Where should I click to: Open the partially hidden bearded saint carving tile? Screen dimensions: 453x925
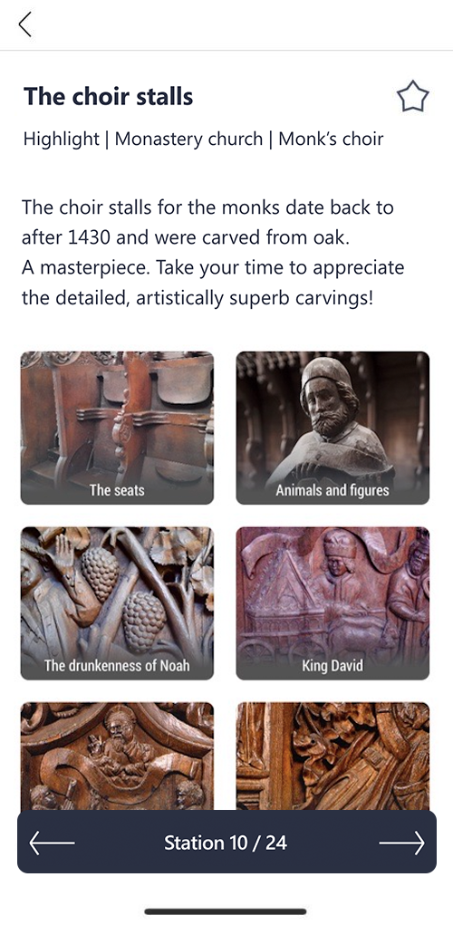[117, 756]
